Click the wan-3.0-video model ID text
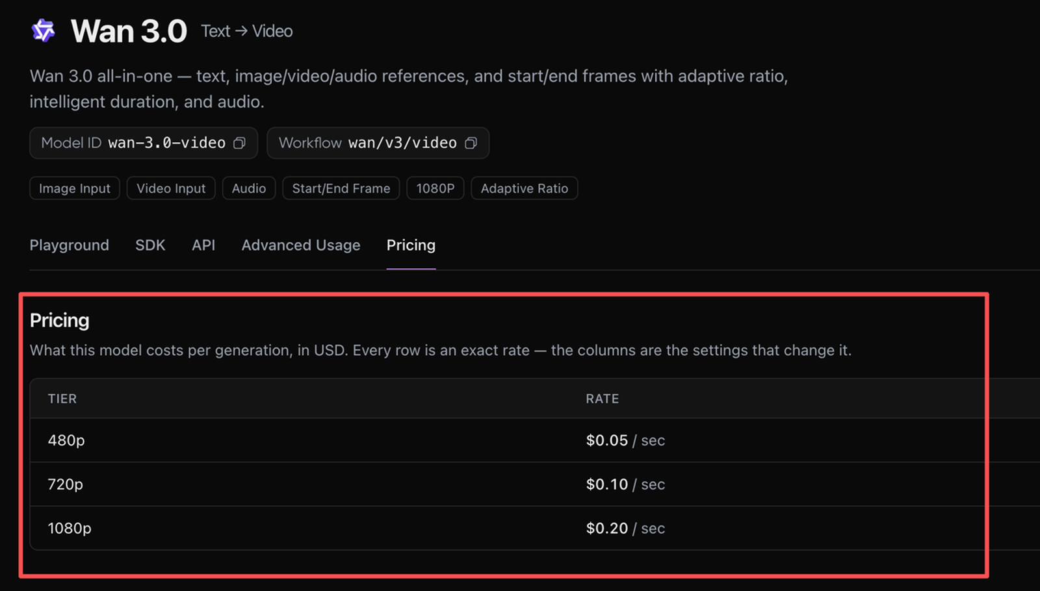 point(166,143)
